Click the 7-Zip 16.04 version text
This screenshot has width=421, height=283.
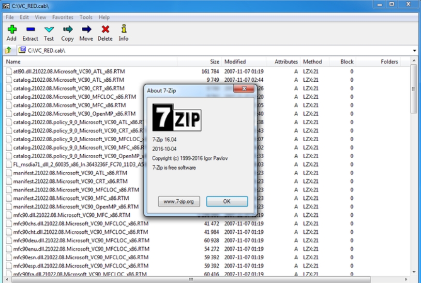click(x=165, y=140)
